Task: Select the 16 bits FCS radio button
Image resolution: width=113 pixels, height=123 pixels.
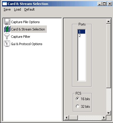Action: click(78, 99)
